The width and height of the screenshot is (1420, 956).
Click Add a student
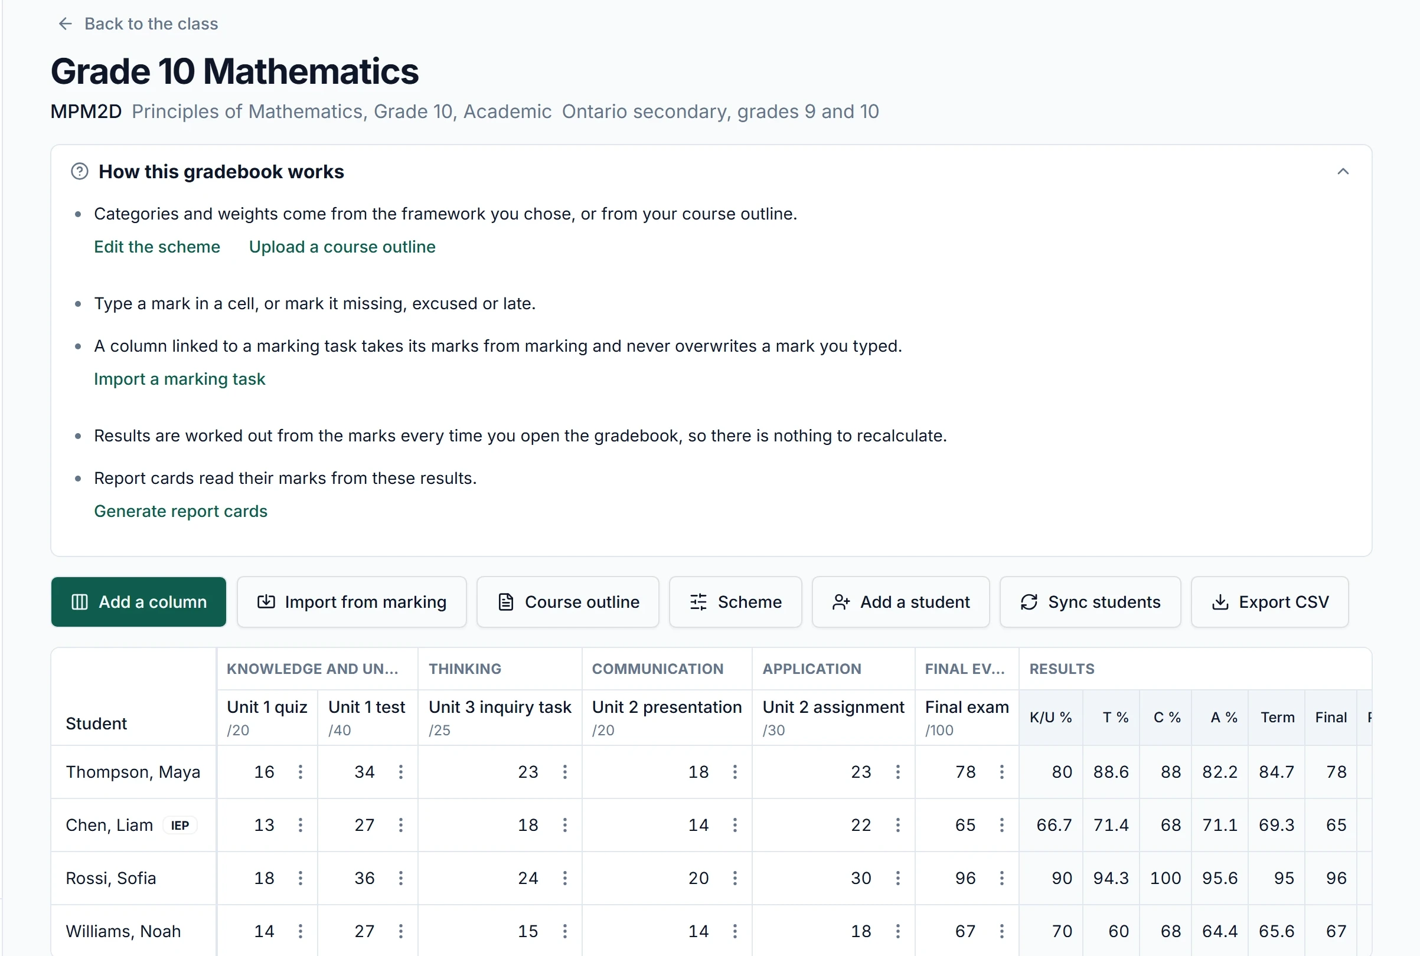tap(900, 602)
